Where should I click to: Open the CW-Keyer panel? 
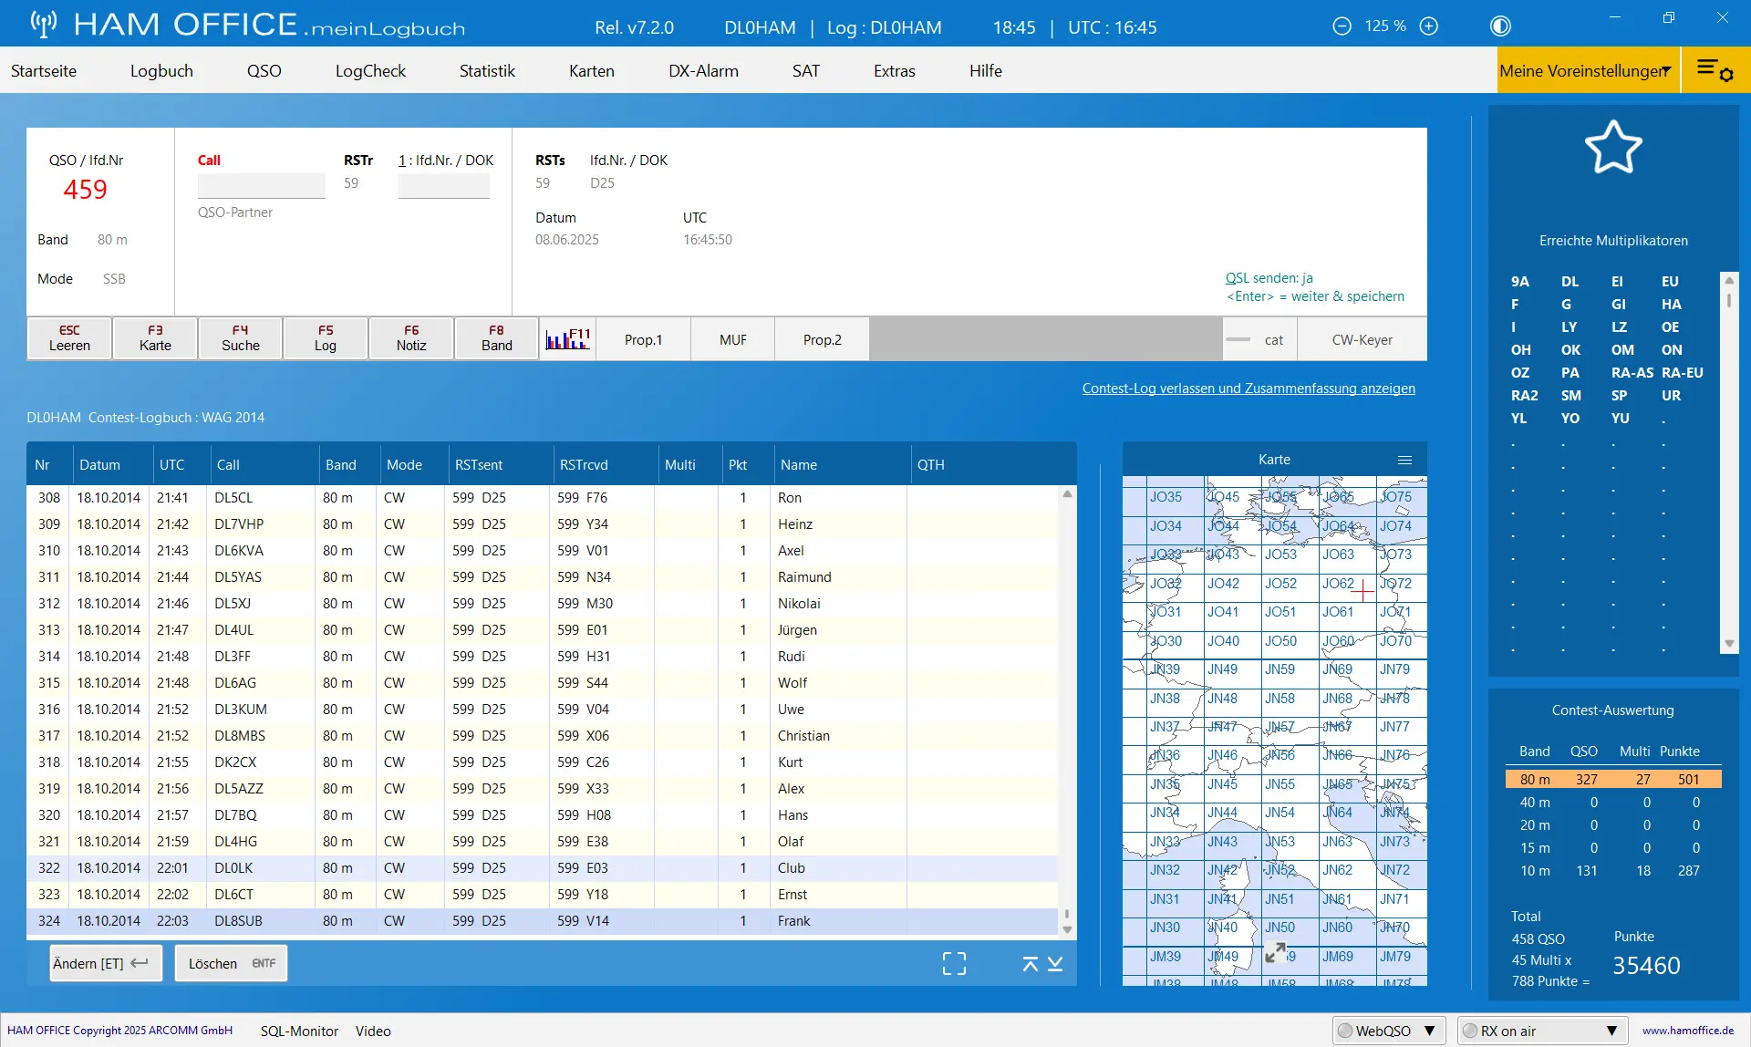[x=1362, y=339]
